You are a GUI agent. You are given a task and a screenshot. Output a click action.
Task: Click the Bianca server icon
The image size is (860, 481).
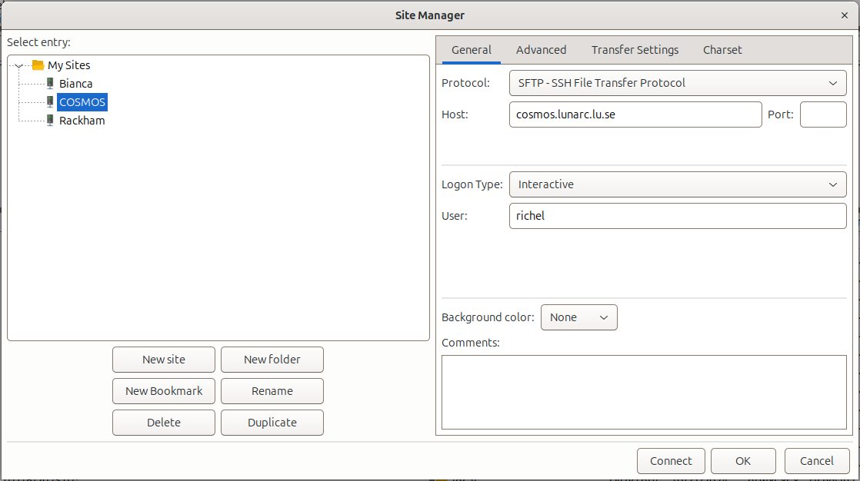[x=50, y=83]
